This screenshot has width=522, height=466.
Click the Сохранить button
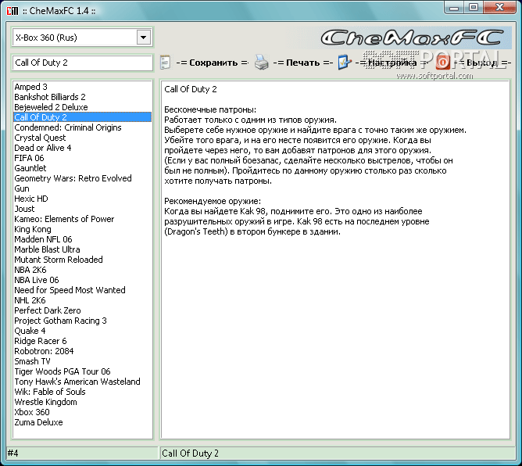tap(213, 63)
